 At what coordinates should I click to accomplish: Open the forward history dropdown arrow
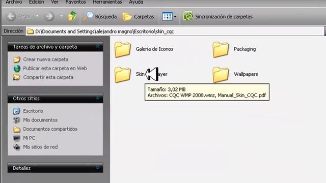coord(61,16)
